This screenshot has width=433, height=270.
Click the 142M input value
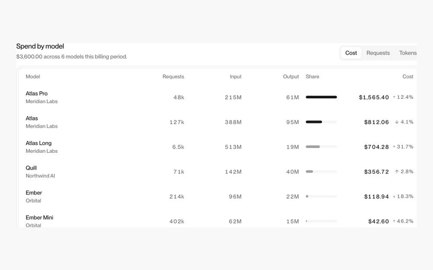[x=233, y=172]
